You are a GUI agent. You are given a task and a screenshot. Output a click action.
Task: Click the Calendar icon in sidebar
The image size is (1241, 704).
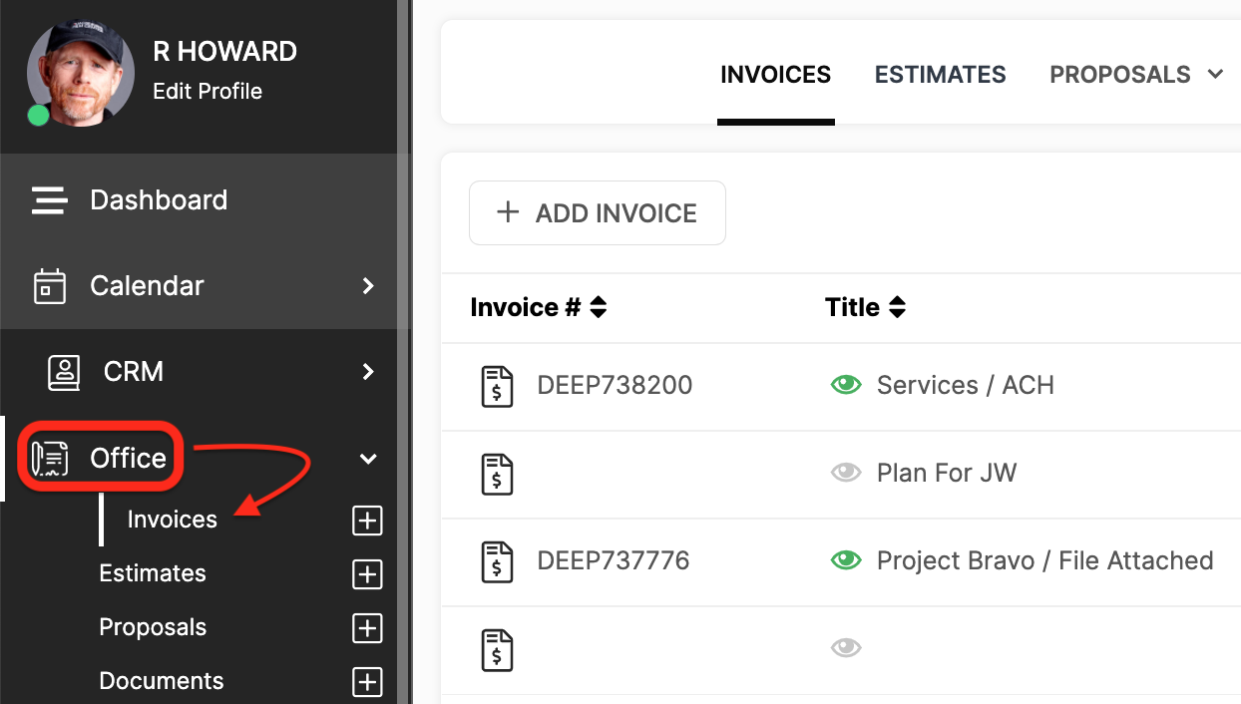coord(49,285)
